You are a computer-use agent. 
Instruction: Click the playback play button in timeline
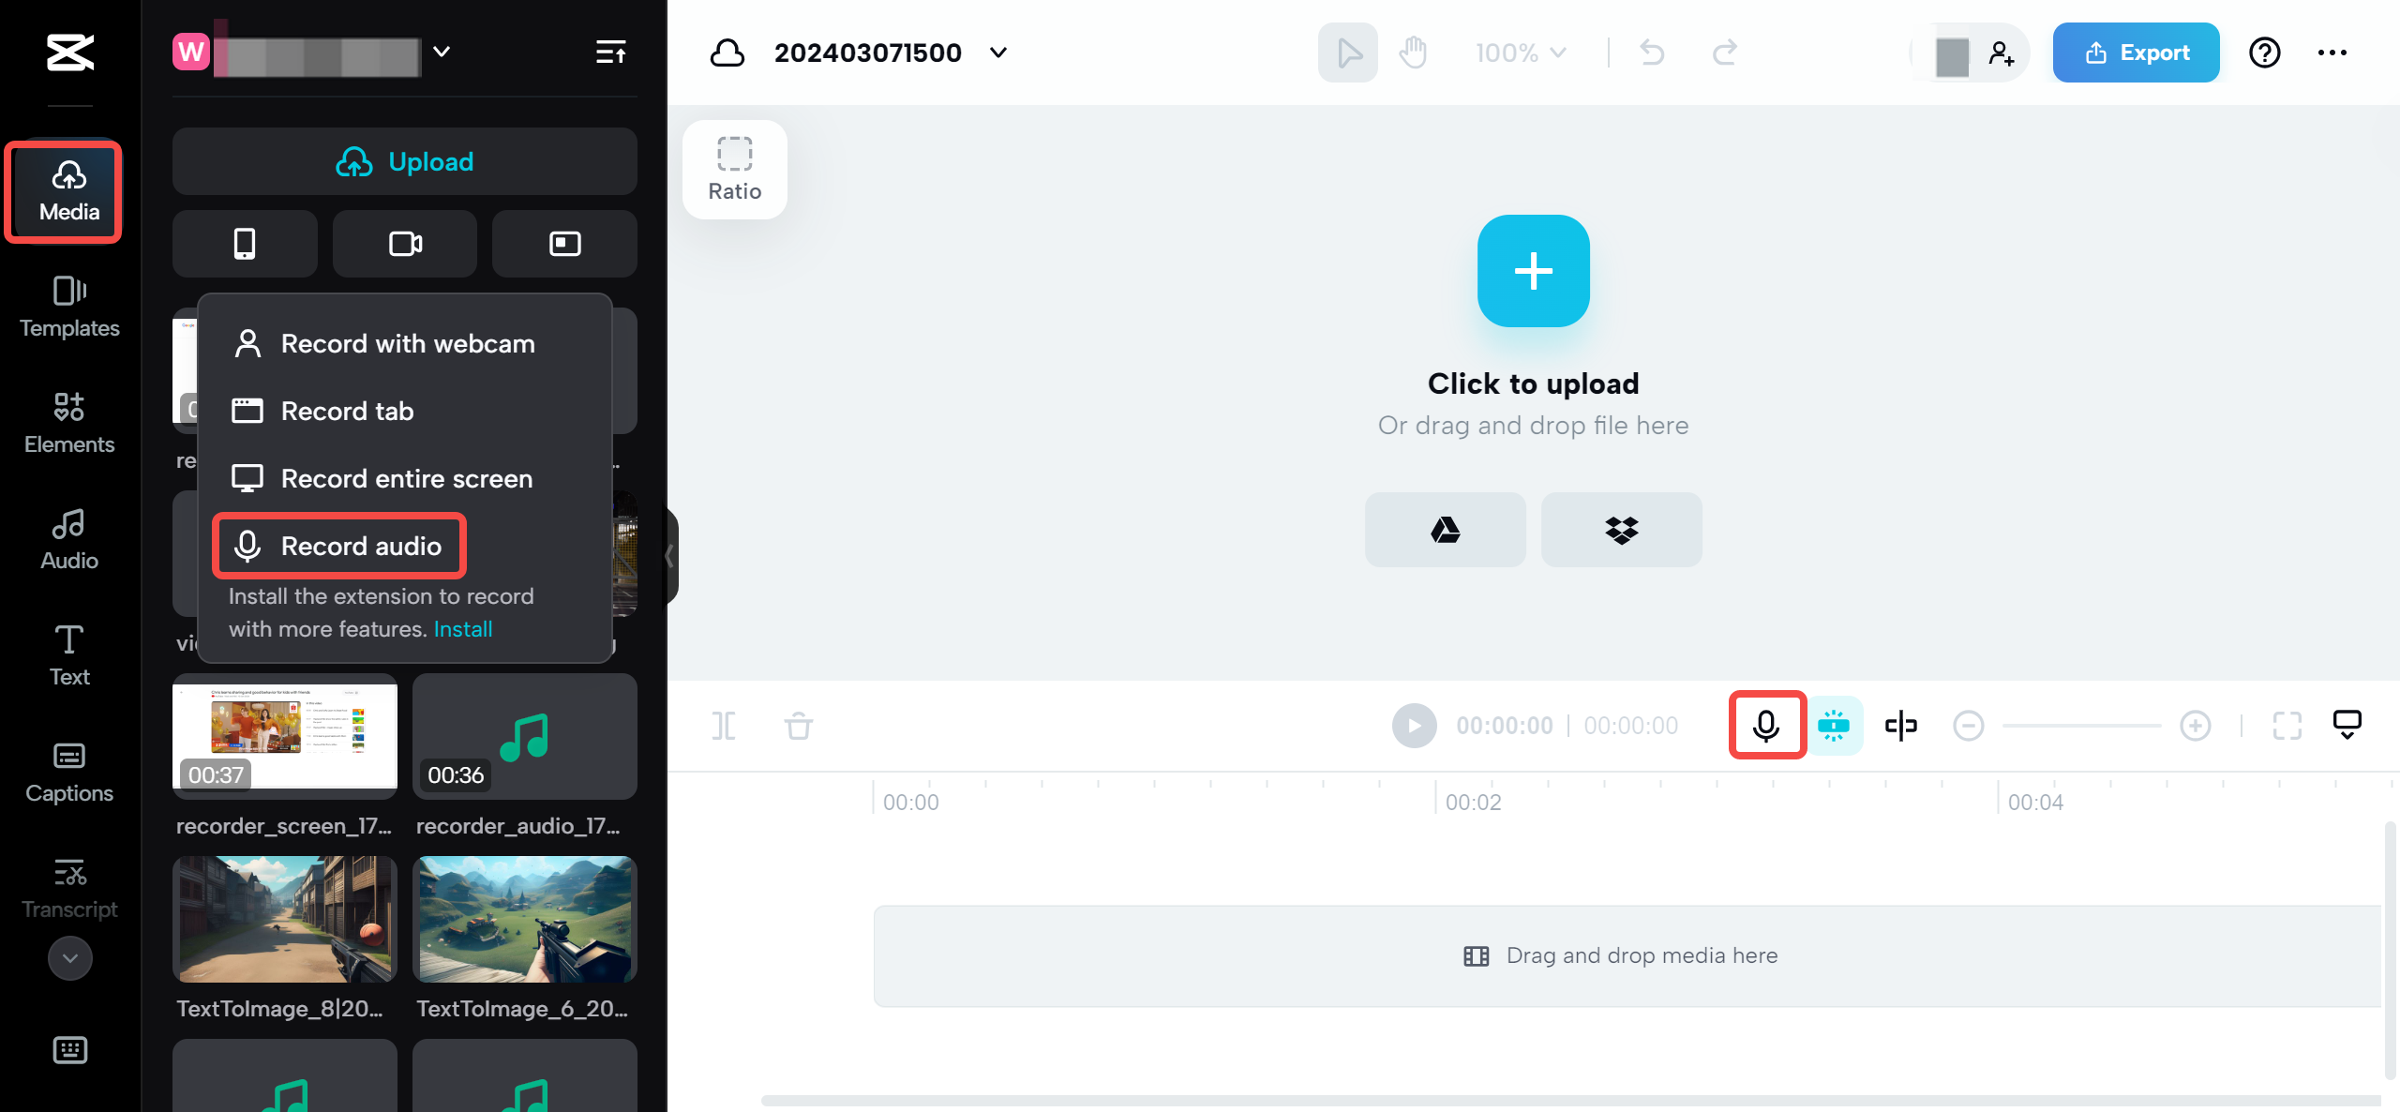[x=1411, y=726]
